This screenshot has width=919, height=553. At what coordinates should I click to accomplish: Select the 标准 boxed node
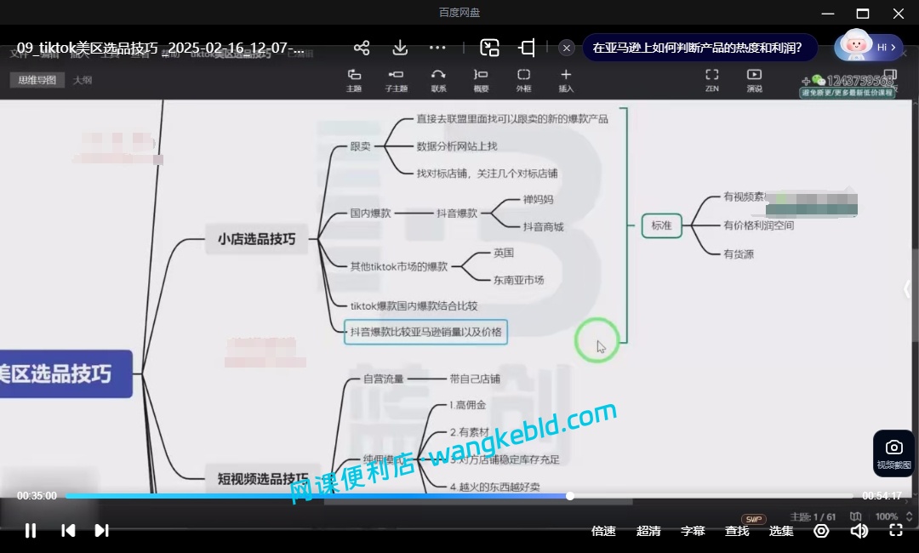[662, 225]
